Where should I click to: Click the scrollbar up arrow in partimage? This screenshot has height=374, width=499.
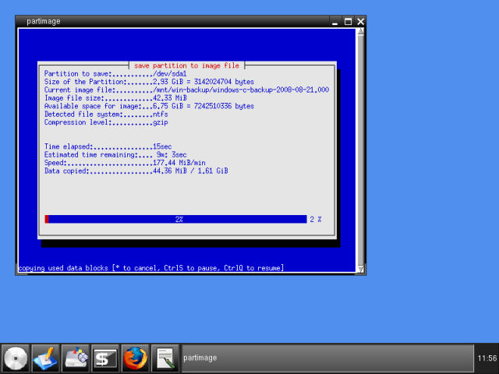(x=360, y=31)
